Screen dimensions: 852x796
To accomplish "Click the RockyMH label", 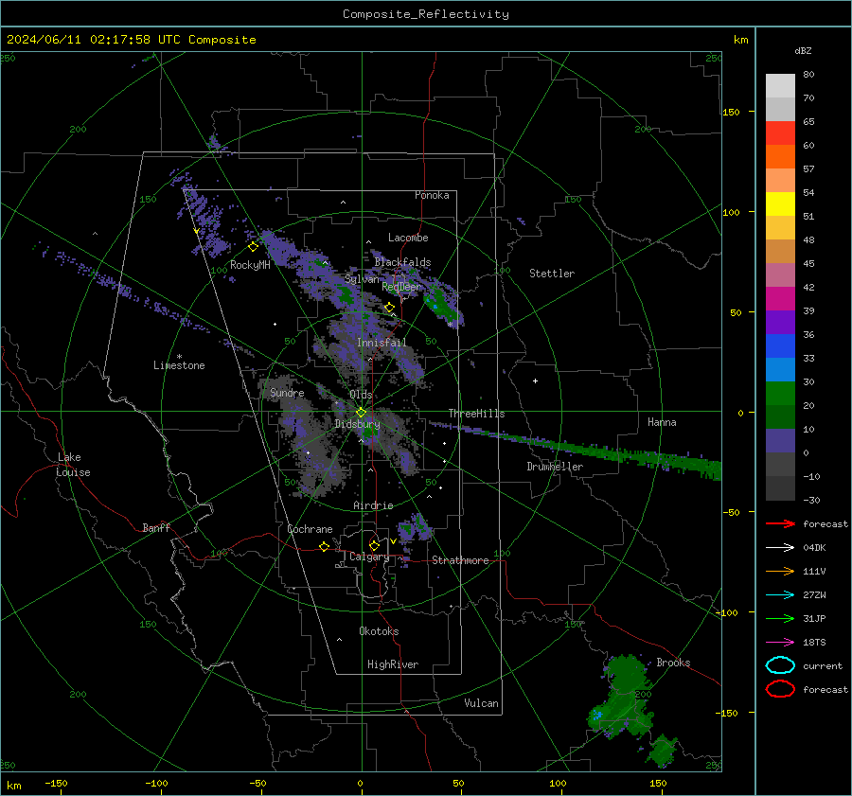I will click(250, 265).
